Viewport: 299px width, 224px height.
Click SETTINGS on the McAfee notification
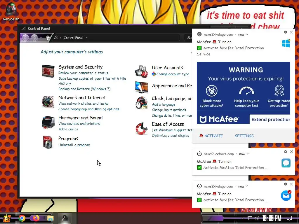tap(244, 136)
